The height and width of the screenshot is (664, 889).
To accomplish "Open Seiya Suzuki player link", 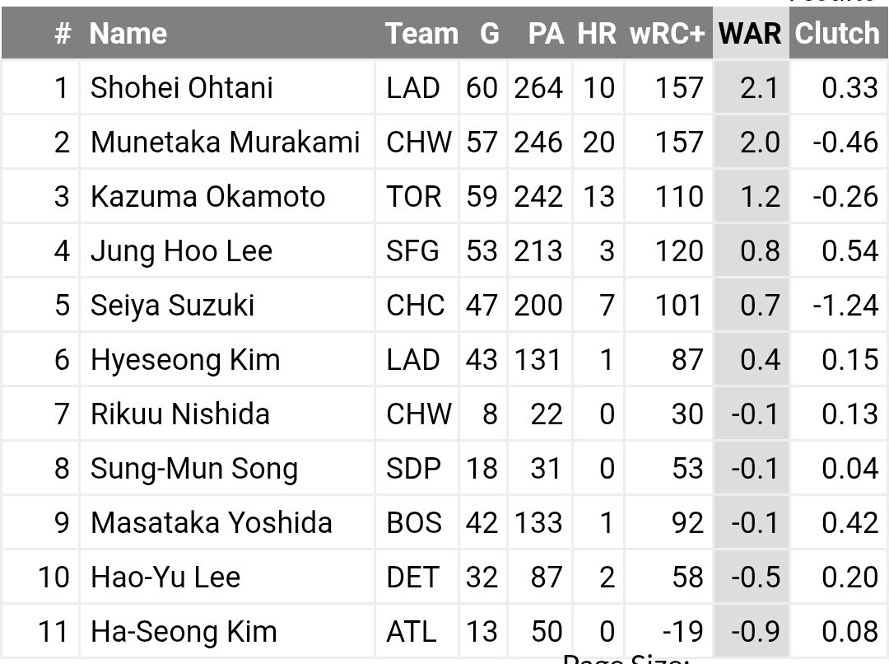I will click(x=172, y=306).
